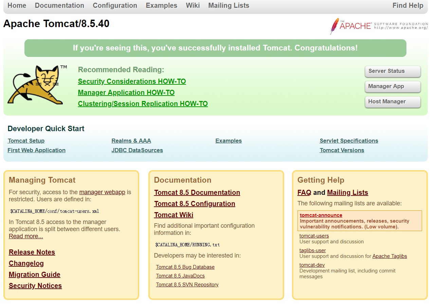Open Mailing Lists in the top nav
Screen dimensions: 438x306
[229, 5]
